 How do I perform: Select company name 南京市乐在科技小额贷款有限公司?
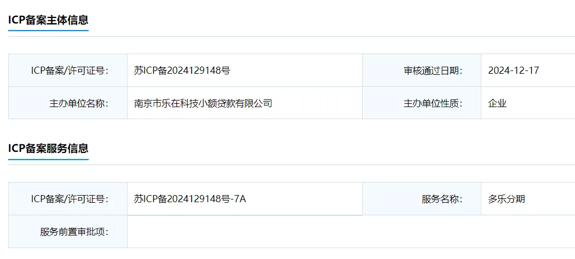(x=203, y=103)
